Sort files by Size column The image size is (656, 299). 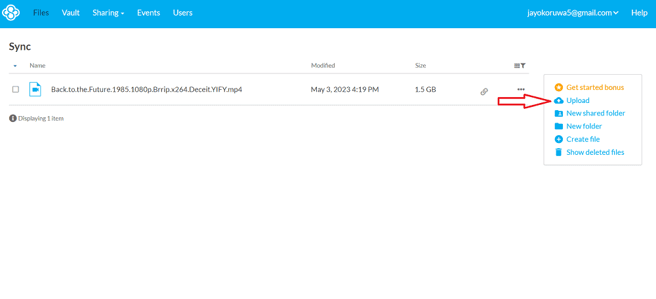click(x=420, y=66)
